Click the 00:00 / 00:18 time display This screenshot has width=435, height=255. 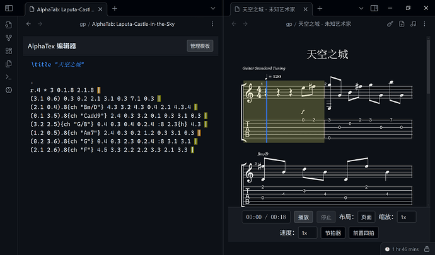point(266,217)
